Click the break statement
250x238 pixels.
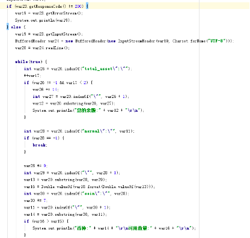click(40, 145)
